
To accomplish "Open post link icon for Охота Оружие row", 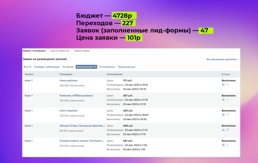I will pos(227,115).
